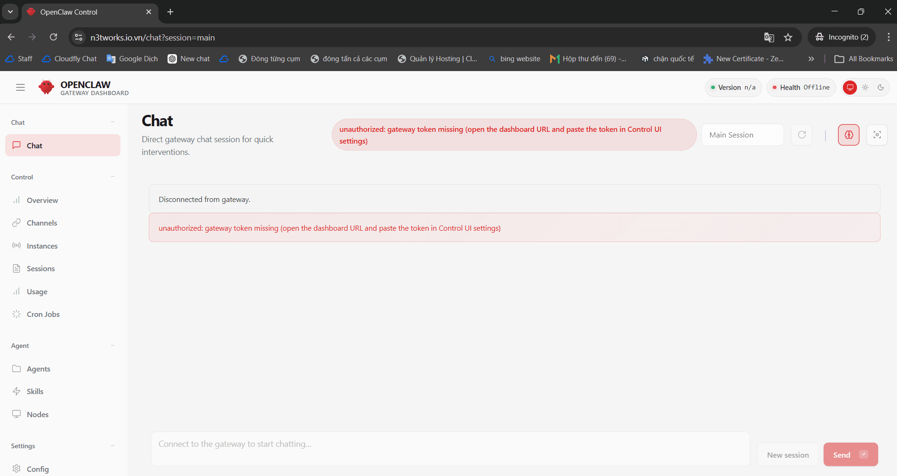This screenshot has height=476, width=897.
Task: Open the Main Session selector
Action: (x=742, y=135)
